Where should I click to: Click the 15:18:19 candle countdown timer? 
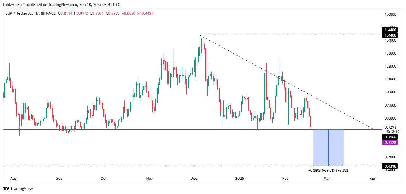tap(389, 132)
